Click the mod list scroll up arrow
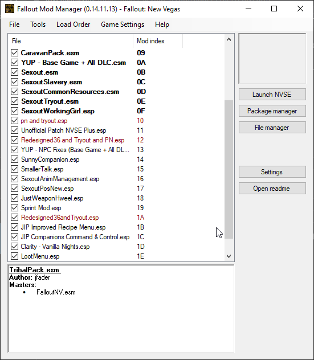 click(229, 39)
